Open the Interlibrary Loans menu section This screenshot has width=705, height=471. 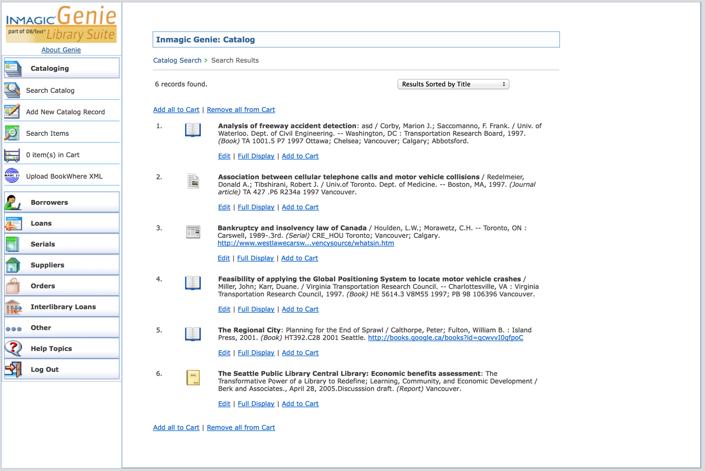tap(62, 307)
